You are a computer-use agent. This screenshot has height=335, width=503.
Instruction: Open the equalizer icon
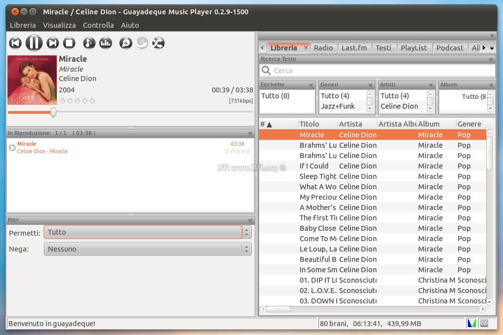point(106,43)
